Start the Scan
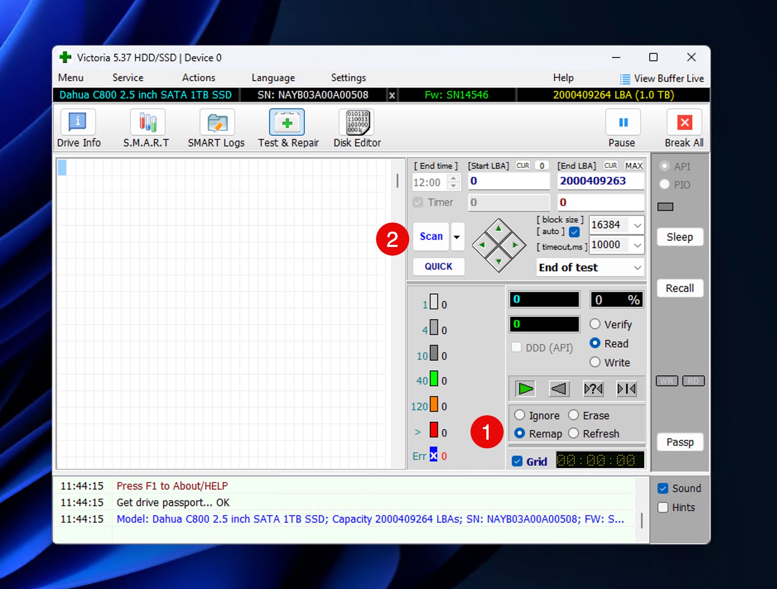777x589 pixels. 431,237
